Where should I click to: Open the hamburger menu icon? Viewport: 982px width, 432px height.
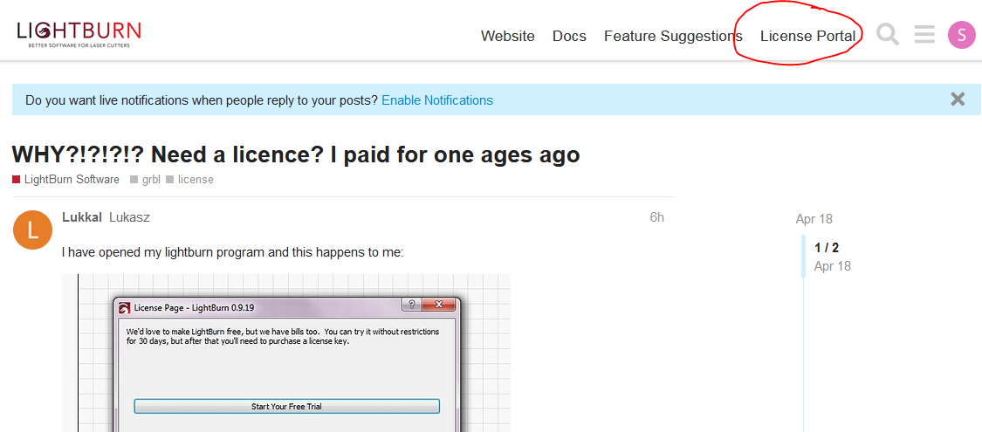924,34
